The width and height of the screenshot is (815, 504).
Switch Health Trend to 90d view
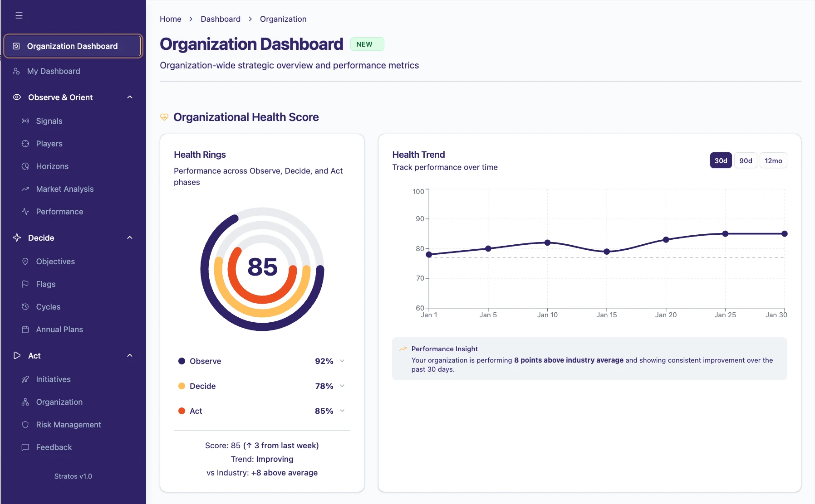[x=745, y=160]
